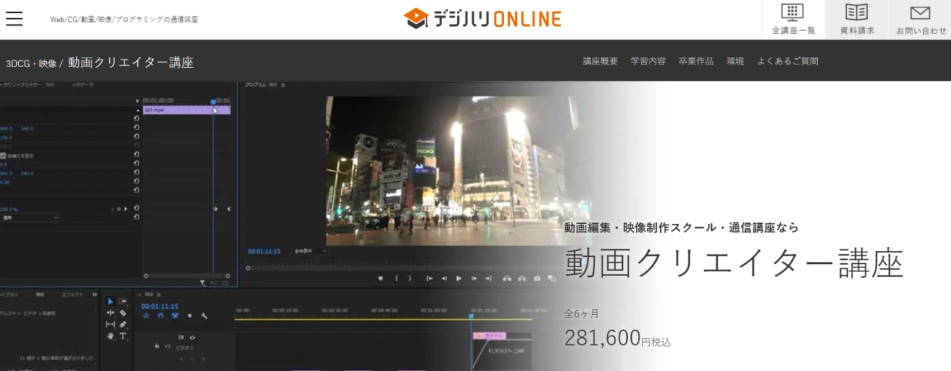Select the Hand tool
Viewport: 951px width, 371px height.
coord(111,336)
